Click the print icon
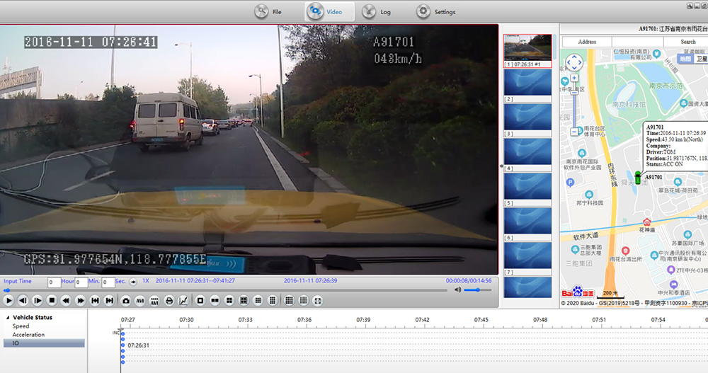The width and height of the screenshot is (708, 373). [169, 300]
